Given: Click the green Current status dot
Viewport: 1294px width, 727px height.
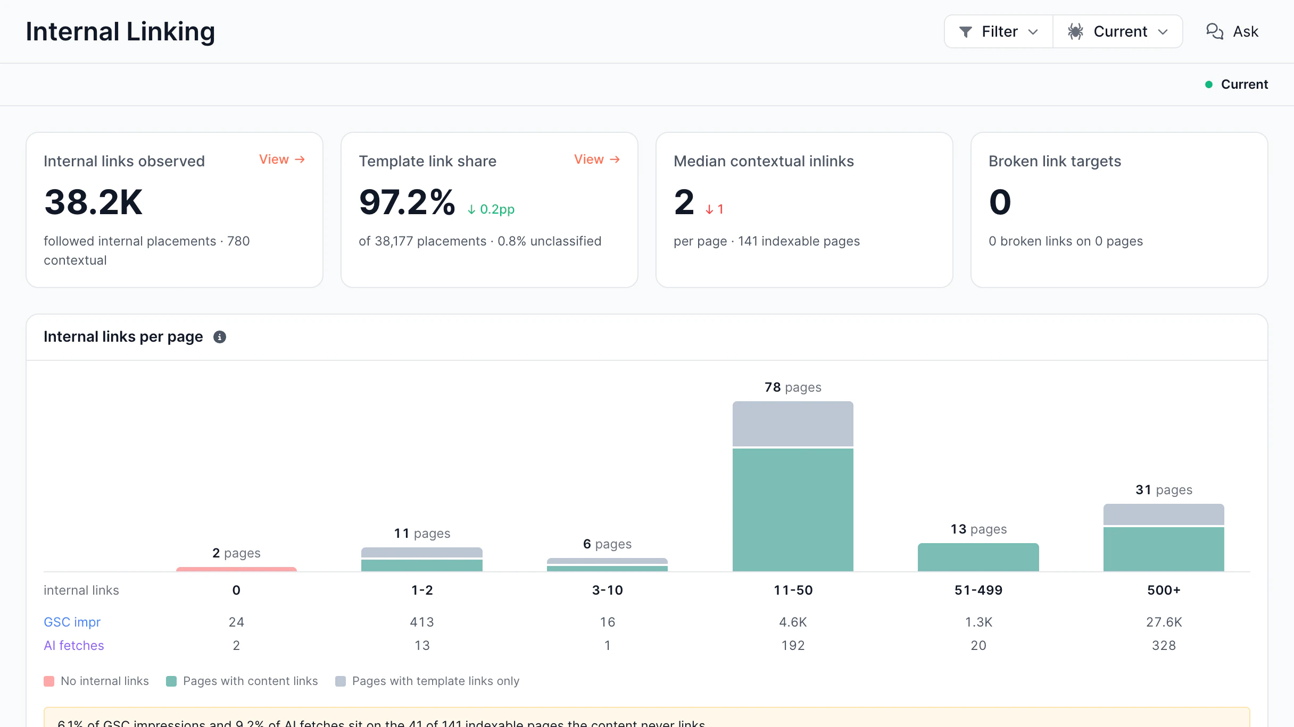Looking at the screenshot, I should click(1209, 84).
